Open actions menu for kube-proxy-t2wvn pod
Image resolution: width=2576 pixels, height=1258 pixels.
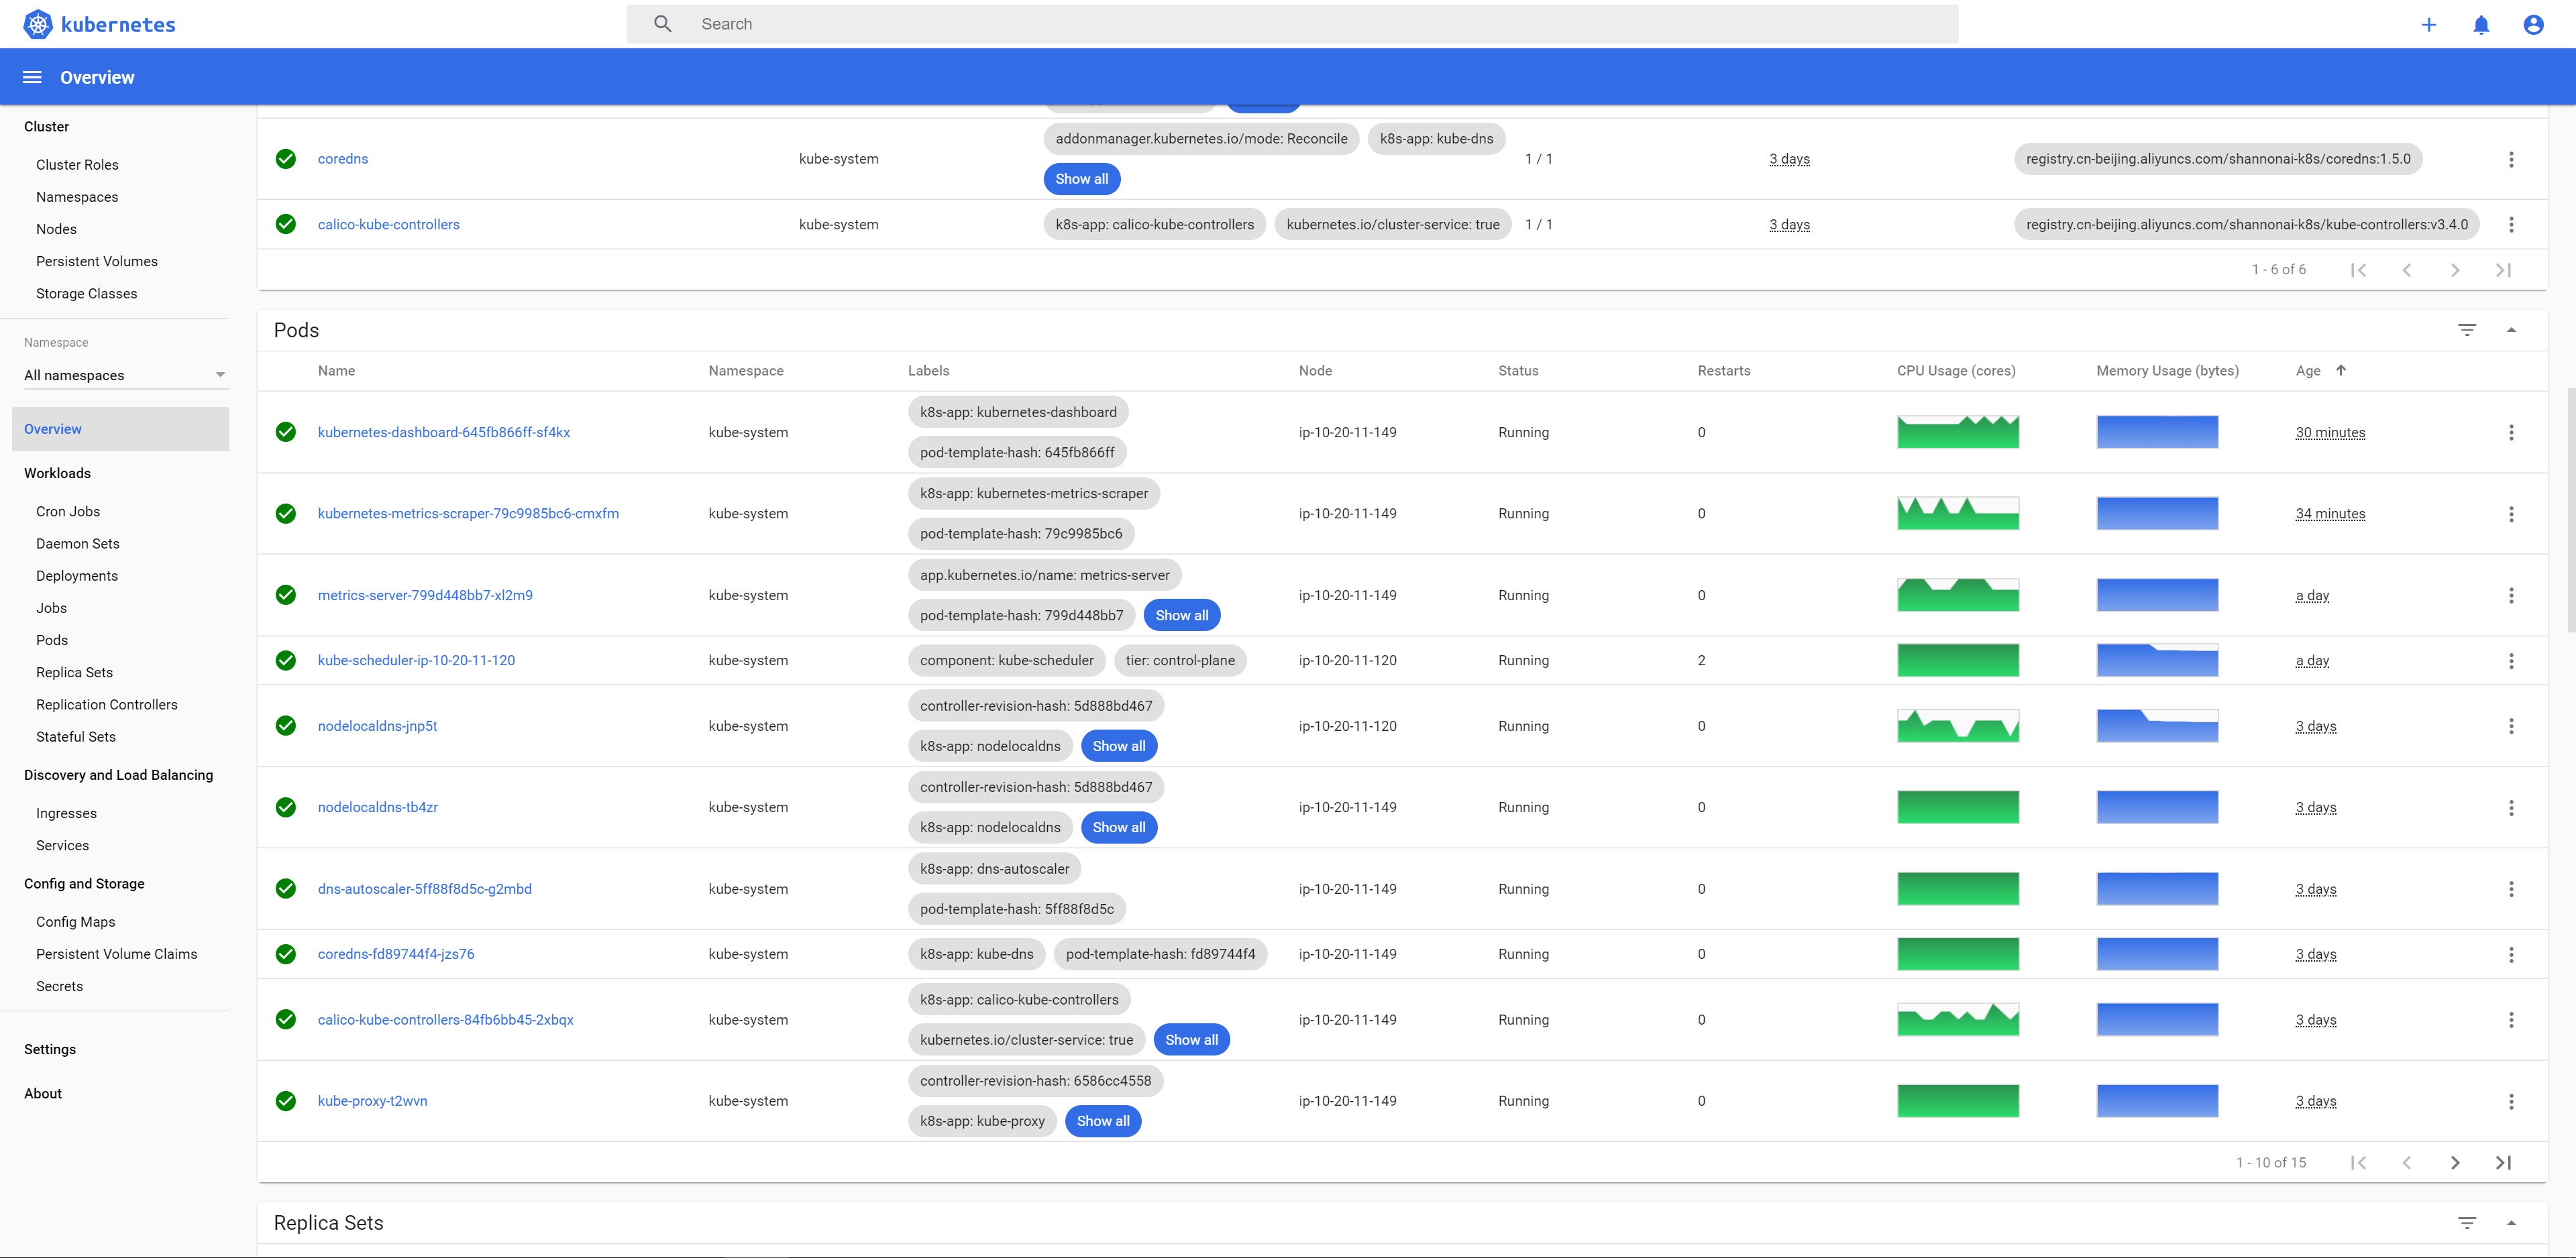point(2511,1101)
